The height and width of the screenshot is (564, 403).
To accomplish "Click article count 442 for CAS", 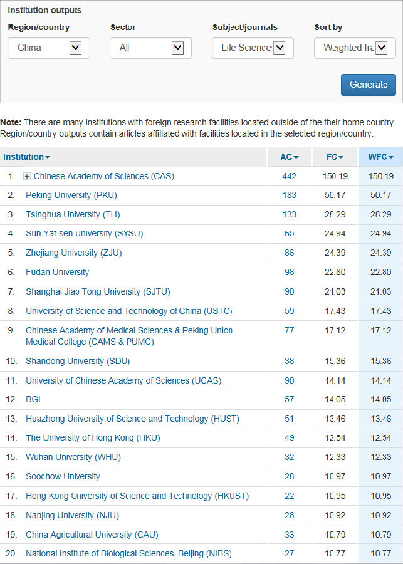I will pos(290,177).
